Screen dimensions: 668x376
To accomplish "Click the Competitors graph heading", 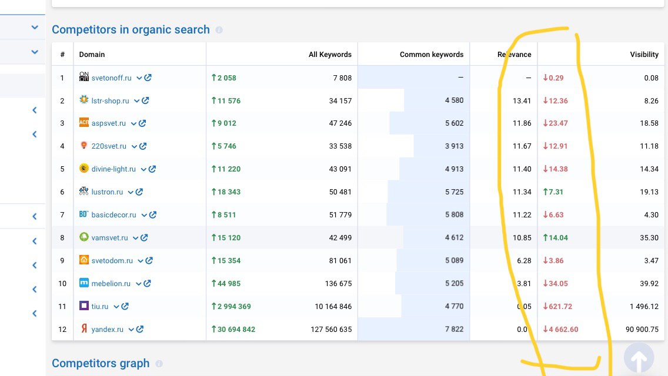I will pos(101,363).
